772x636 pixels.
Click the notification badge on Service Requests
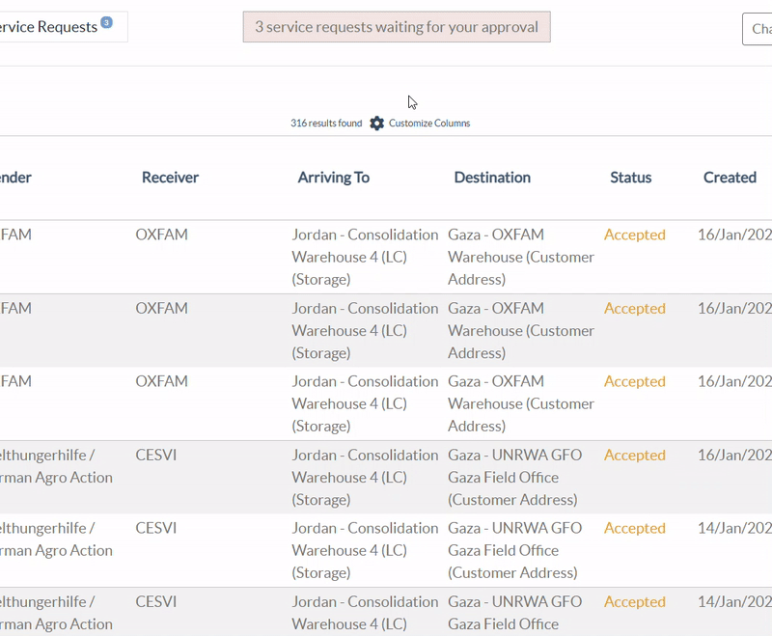(106, 22)
